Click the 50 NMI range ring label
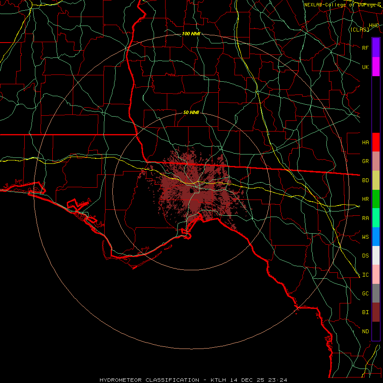The height and width of the screenshot is (383, 383). (191, 112)
